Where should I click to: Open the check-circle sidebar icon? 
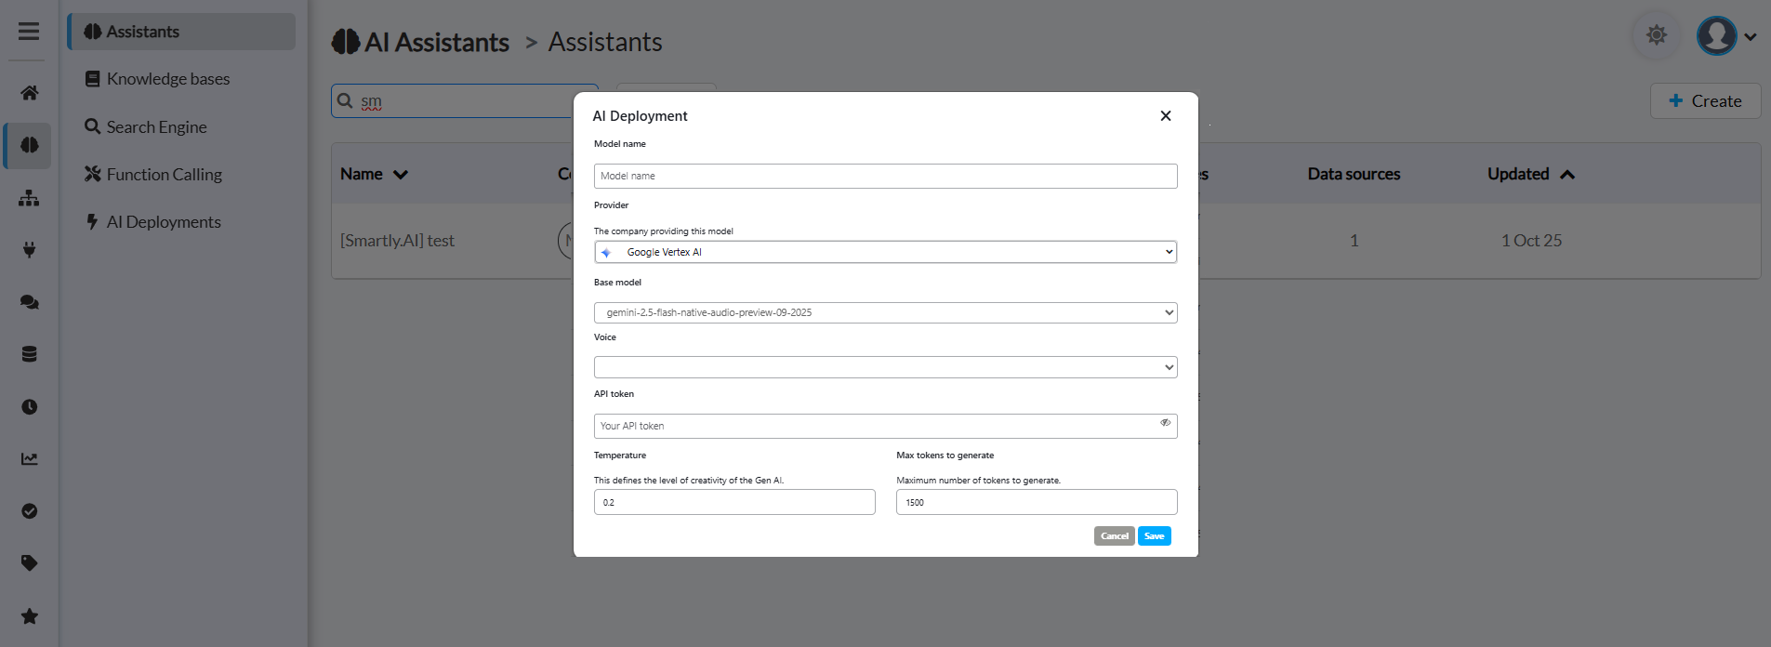click(x=30, y=511)
